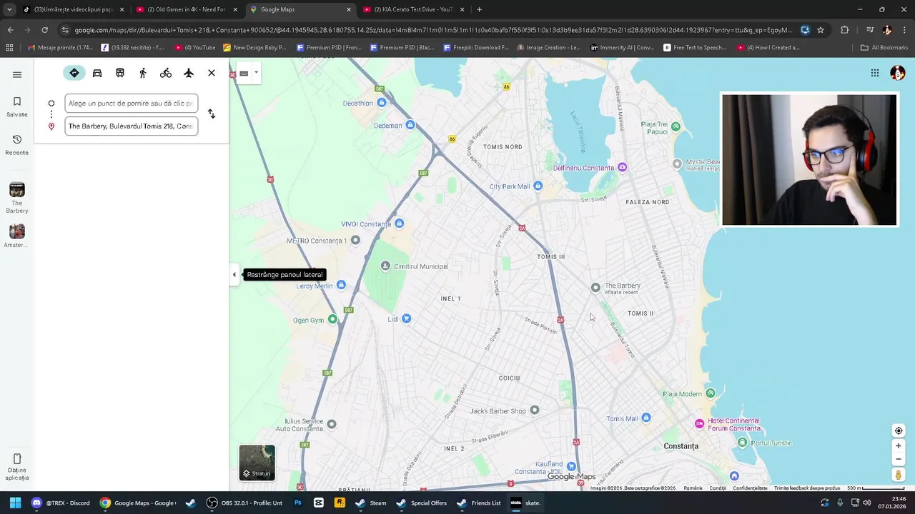Image resolution: width=915 pixels, height=514 pixels.
Task: Click VIVO! Constanța marker
Action: (x=399, y=223)
